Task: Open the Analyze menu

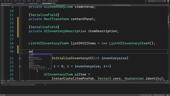Action: click(x=29, y=1)
